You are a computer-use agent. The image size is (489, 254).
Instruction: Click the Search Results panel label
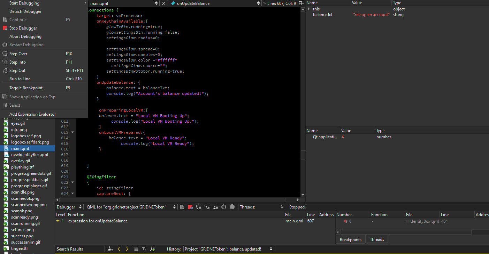tap(70, 249)
